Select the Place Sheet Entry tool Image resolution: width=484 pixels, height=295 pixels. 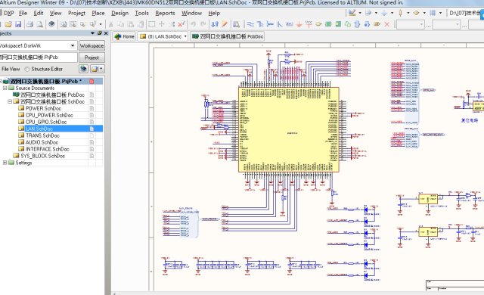tap(338, 24)
